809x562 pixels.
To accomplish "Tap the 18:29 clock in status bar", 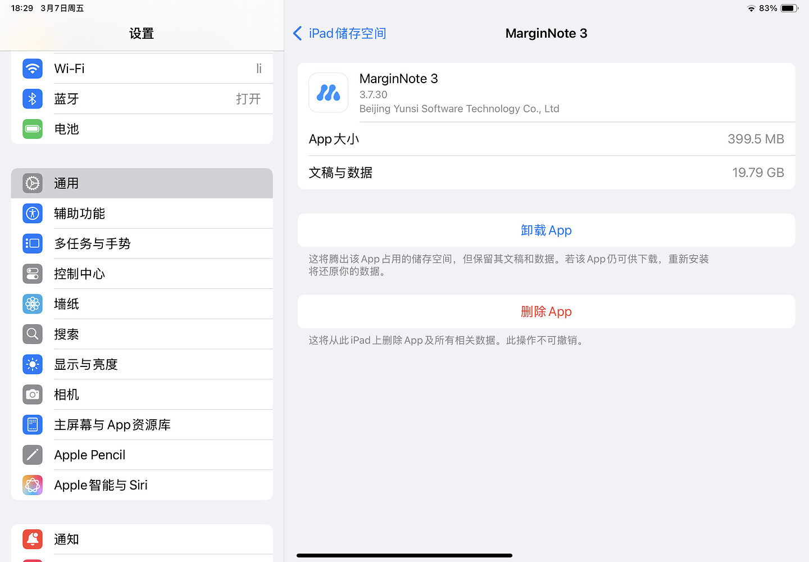I will [x=22, y=8].
